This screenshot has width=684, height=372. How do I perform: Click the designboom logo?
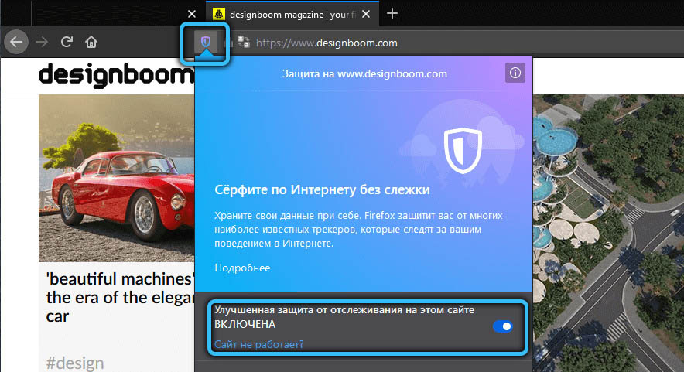coord(116,74)
